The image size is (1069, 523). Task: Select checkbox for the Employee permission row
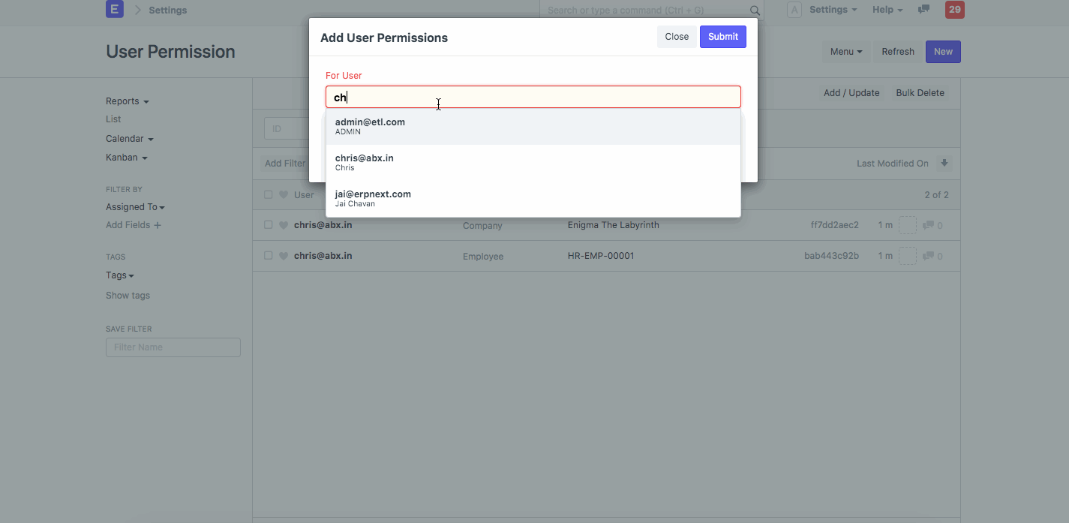pyautogui.click(x=269, y=256)
